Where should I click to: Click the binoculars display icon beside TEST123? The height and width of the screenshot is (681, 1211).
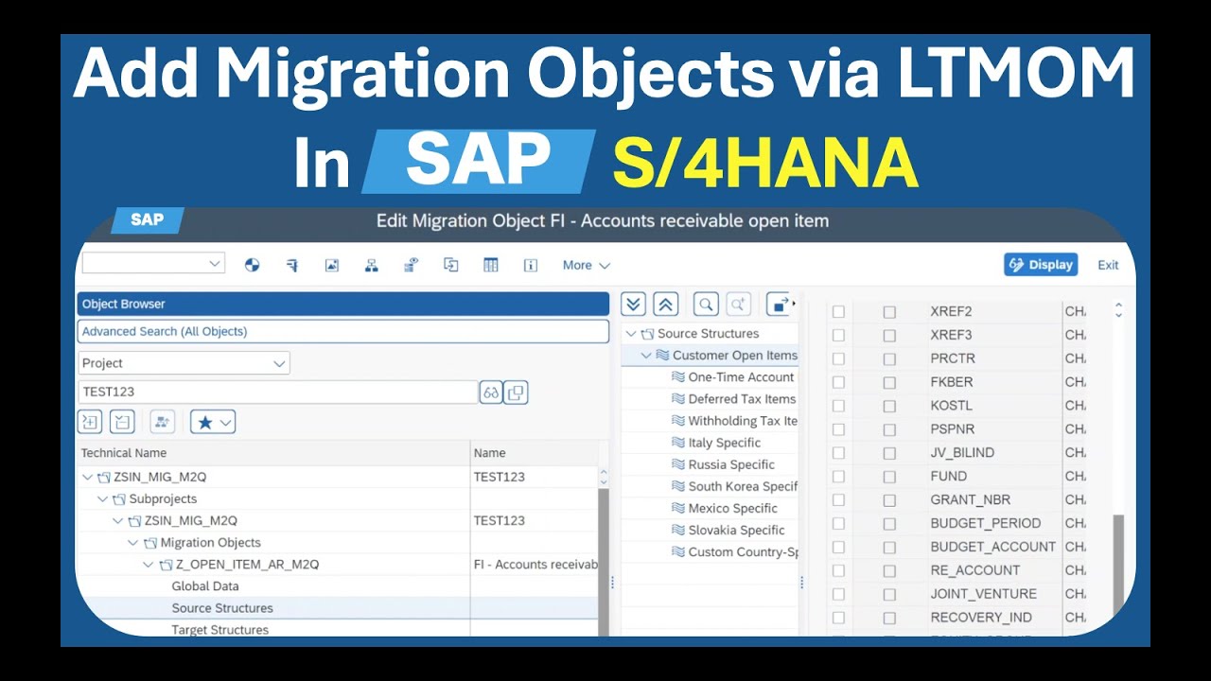491,393
